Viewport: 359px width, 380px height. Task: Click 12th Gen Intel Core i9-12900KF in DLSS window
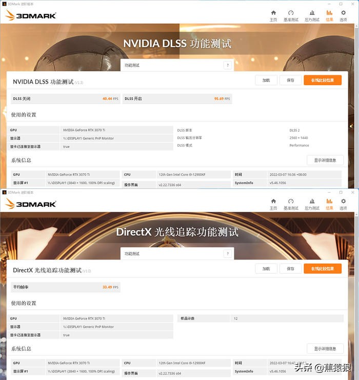click(182, 174)
